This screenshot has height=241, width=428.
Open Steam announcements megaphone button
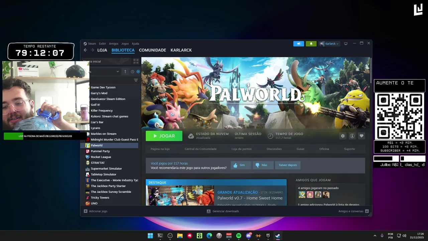pos(299,44)
